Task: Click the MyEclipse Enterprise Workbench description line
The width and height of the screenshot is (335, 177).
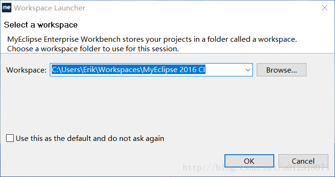Action: (152, 39)
